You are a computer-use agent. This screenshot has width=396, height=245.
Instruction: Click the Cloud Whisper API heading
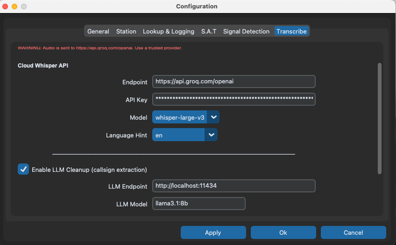pos(43,66)
